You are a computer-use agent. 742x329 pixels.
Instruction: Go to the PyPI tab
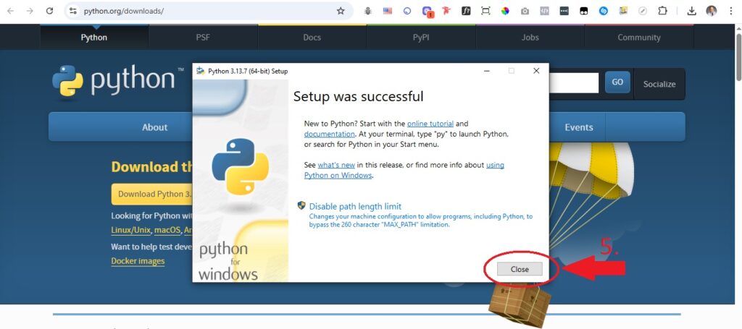pyautogui.click(x=421, y=38)
